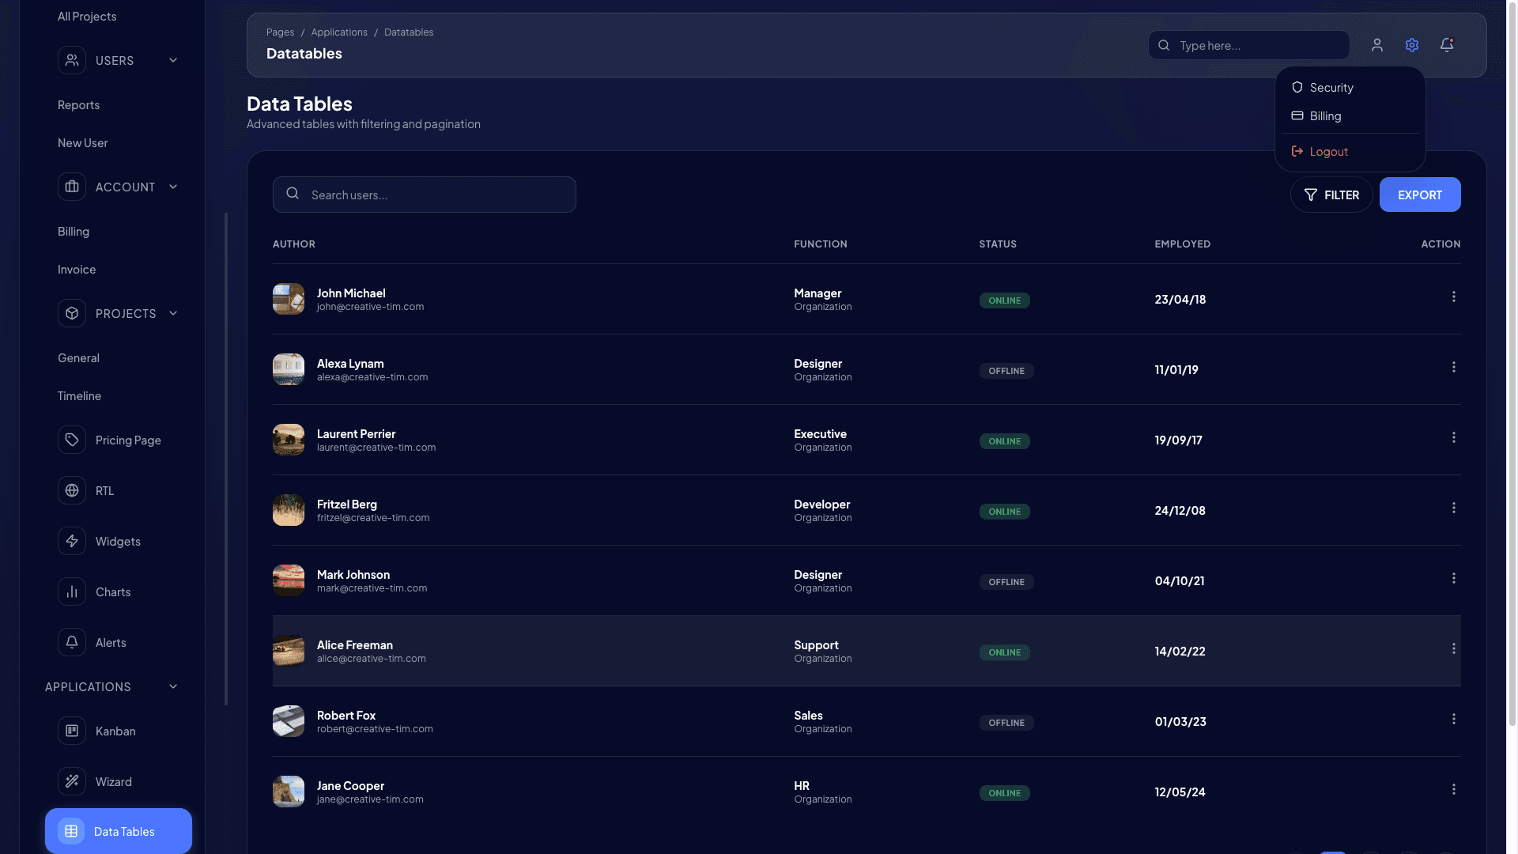Screen dimensions: 1518x854
Task: Click inside the Search users field
Action: 424,195
